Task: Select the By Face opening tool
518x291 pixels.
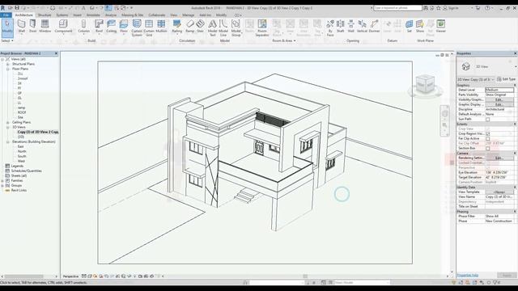Action: point(330,27)
